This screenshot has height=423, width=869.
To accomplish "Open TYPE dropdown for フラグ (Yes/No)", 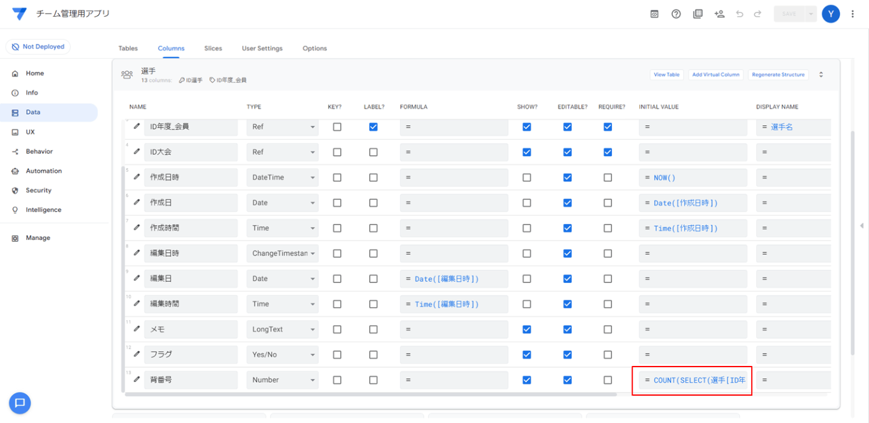I will [282, 355].
